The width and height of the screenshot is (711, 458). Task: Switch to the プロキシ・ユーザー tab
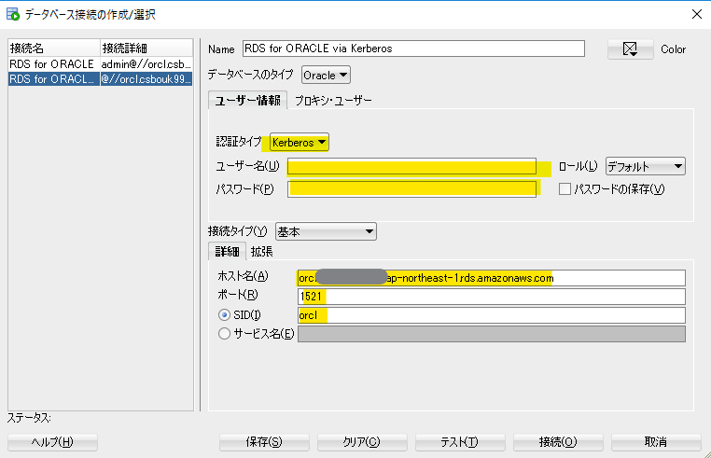point(333,101)
